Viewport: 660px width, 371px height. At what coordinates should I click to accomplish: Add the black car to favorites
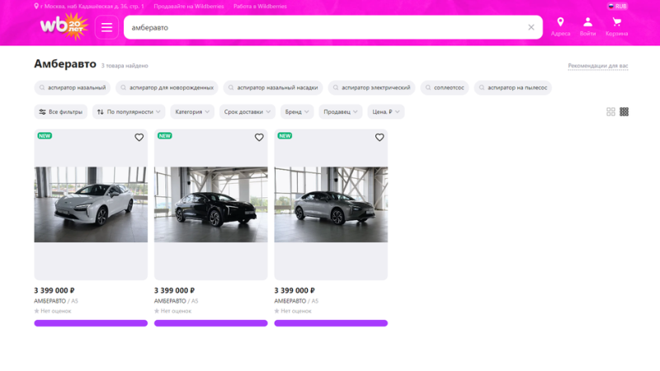(x=259, y=138)
